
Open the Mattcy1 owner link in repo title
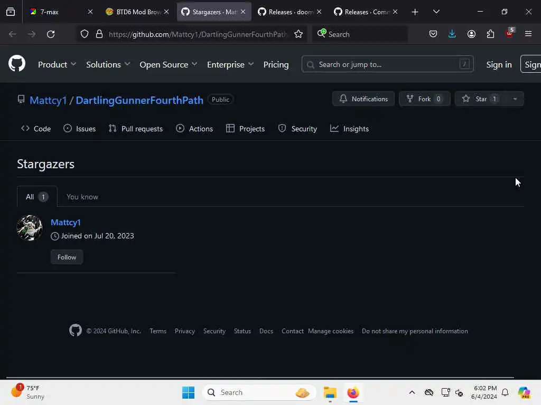tap(48, 100)
